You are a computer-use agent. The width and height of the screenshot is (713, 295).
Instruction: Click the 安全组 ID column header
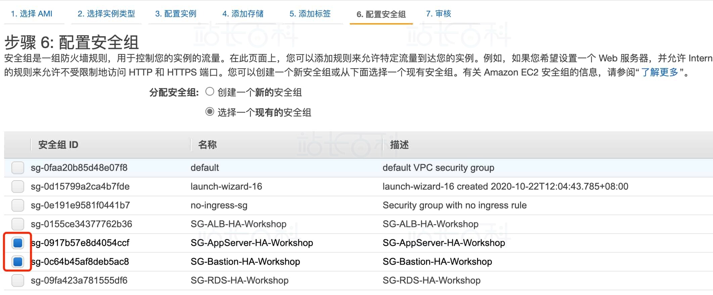pos(58,145)
